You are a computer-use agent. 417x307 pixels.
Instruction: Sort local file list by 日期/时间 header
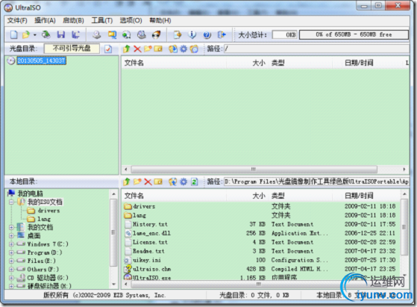(359, 196)
